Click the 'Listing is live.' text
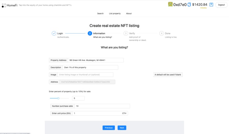 pyautogui.click(x=171, y=37)
